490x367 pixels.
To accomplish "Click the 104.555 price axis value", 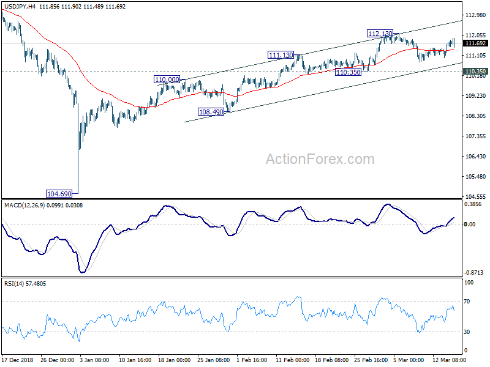I will pyautogui.click(x=476, y=196).
